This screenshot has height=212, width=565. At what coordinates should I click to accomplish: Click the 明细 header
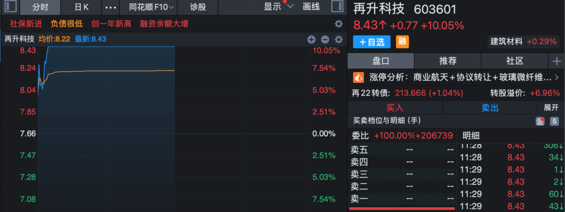471,136
